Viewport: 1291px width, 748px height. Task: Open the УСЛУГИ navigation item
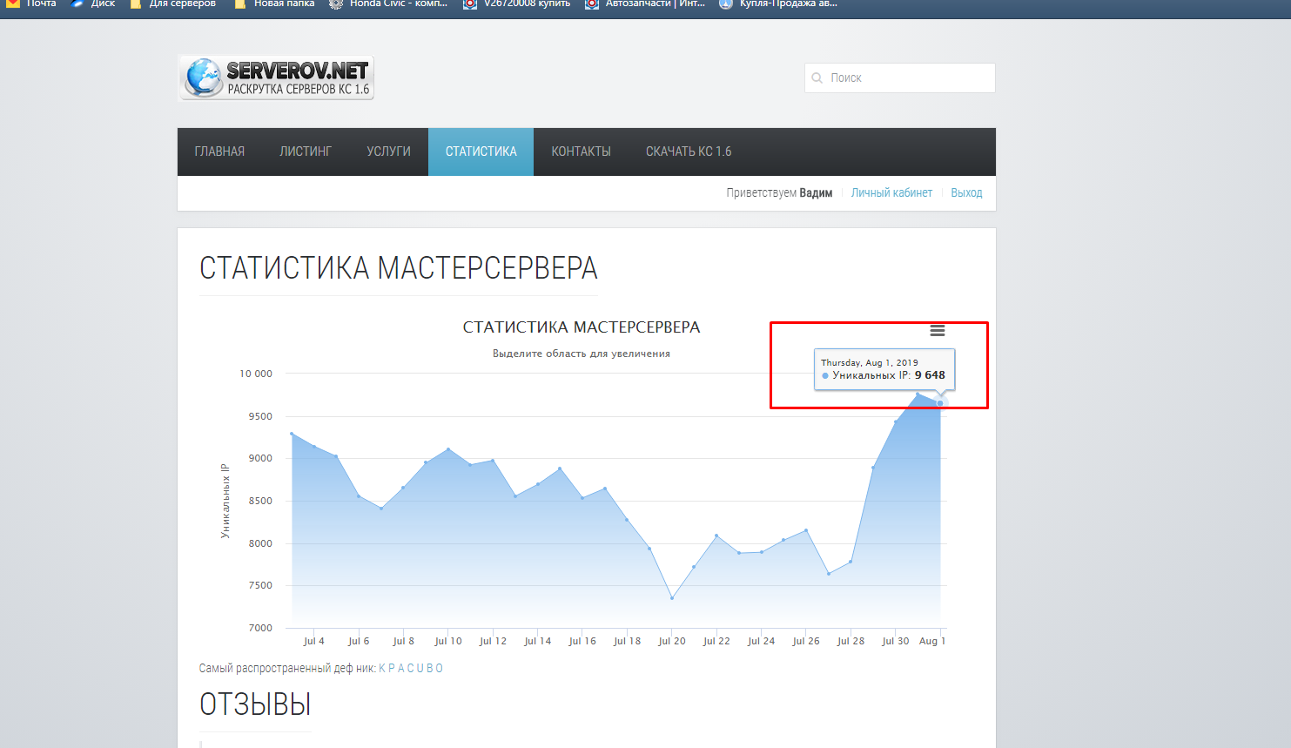tap(388, 152)
